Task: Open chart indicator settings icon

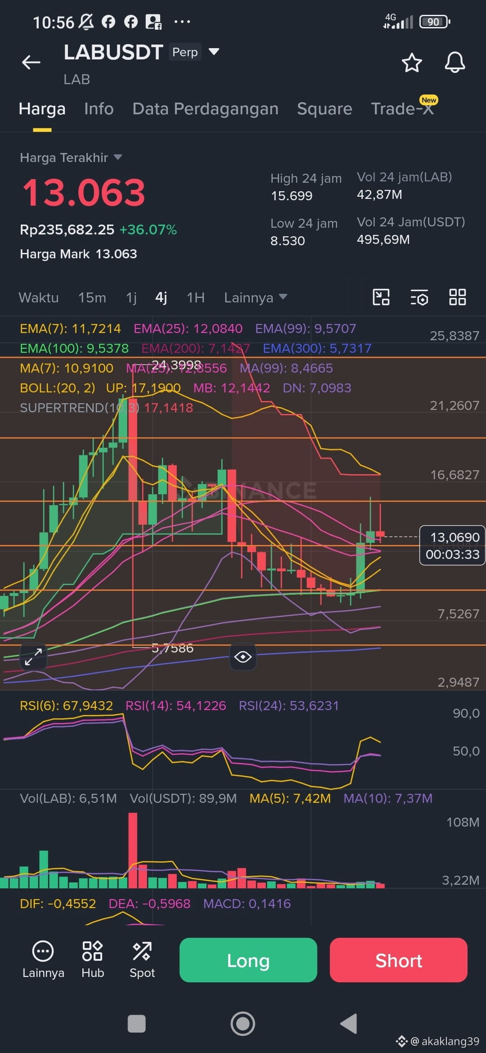Action: (x=419, y=297)
